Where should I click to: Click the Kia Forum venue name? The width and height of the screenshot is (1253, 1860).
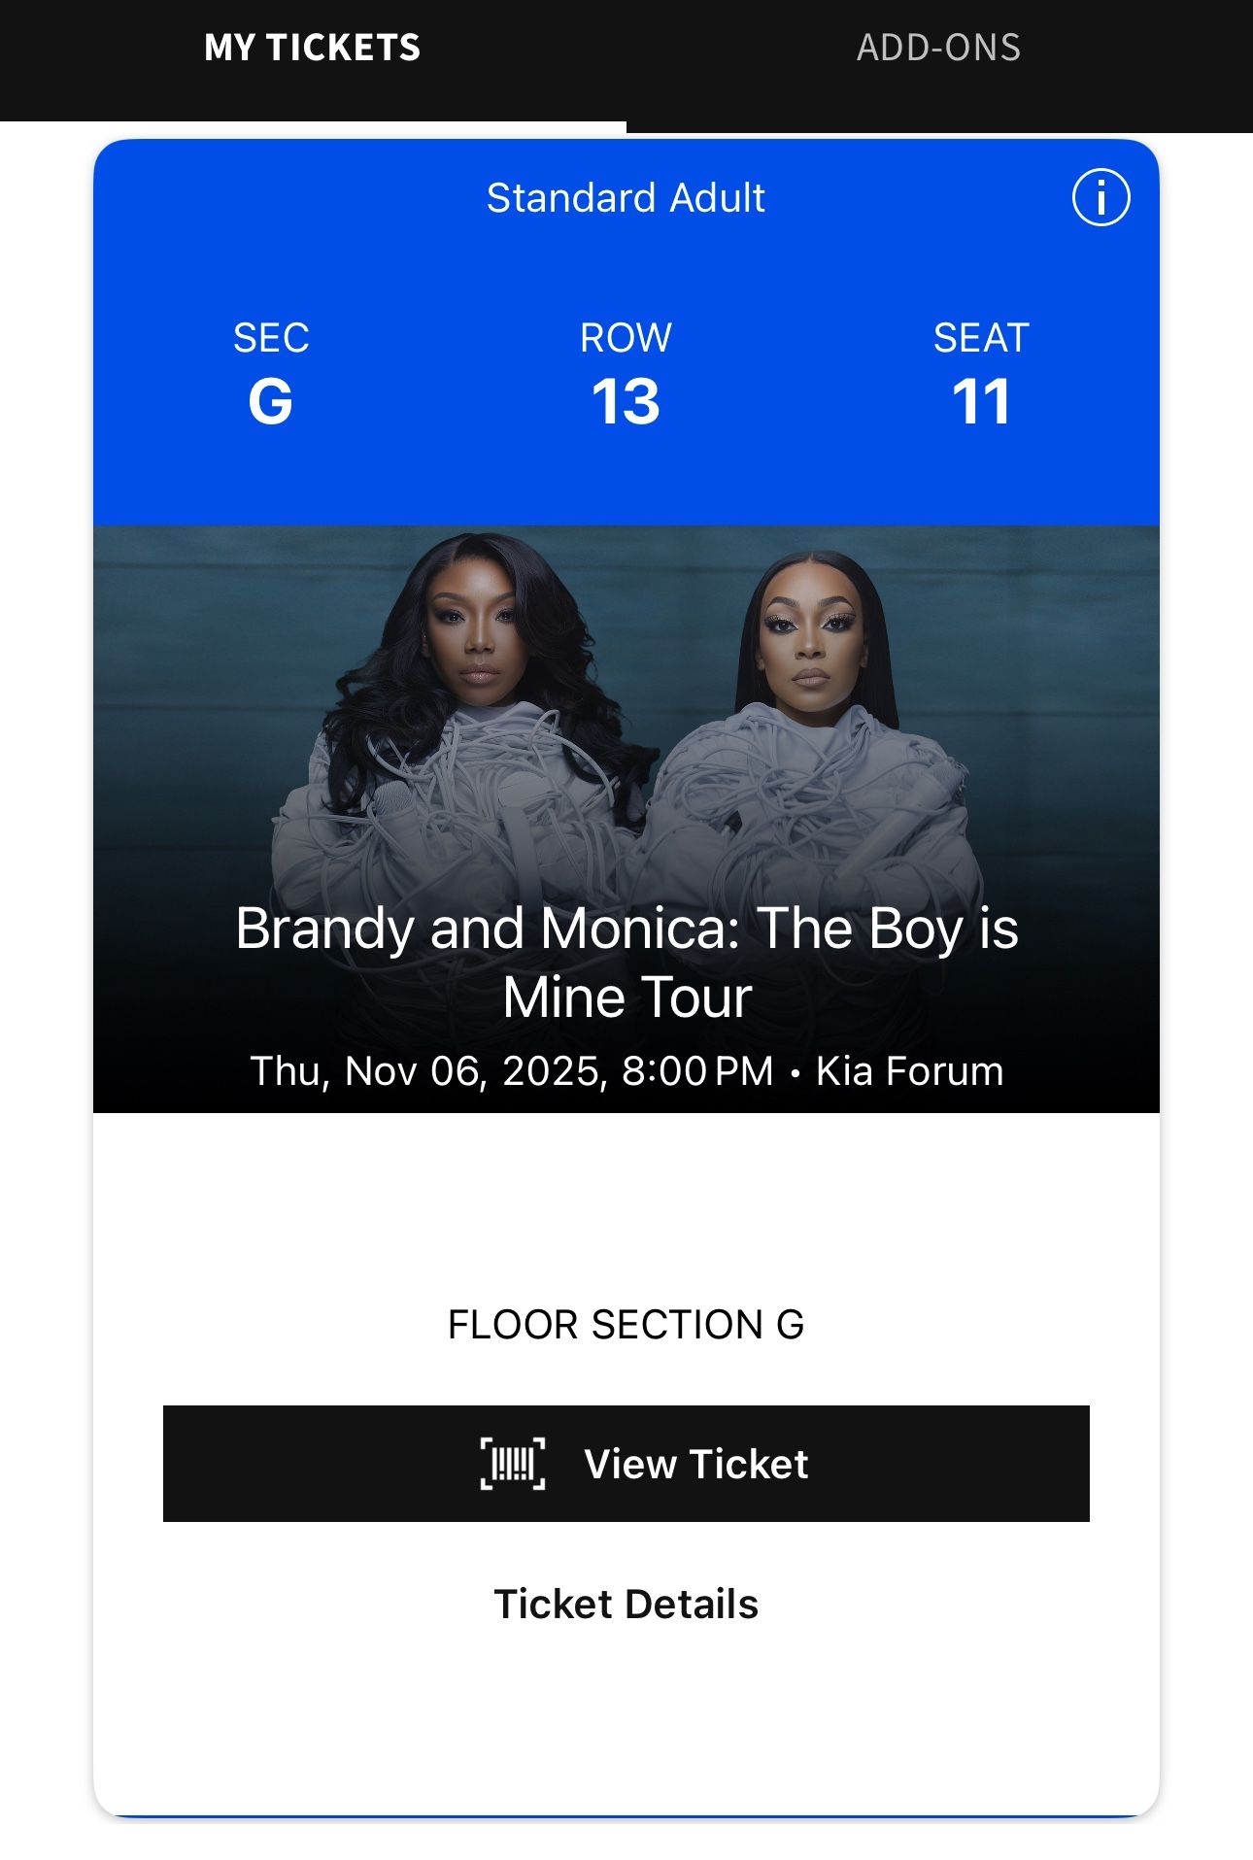pos(909,1071)
